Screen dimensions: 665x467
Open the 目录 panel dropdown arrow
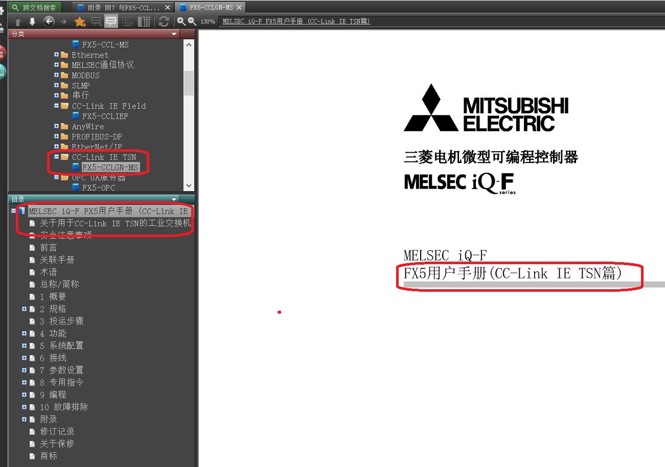[x=174, y=199]
